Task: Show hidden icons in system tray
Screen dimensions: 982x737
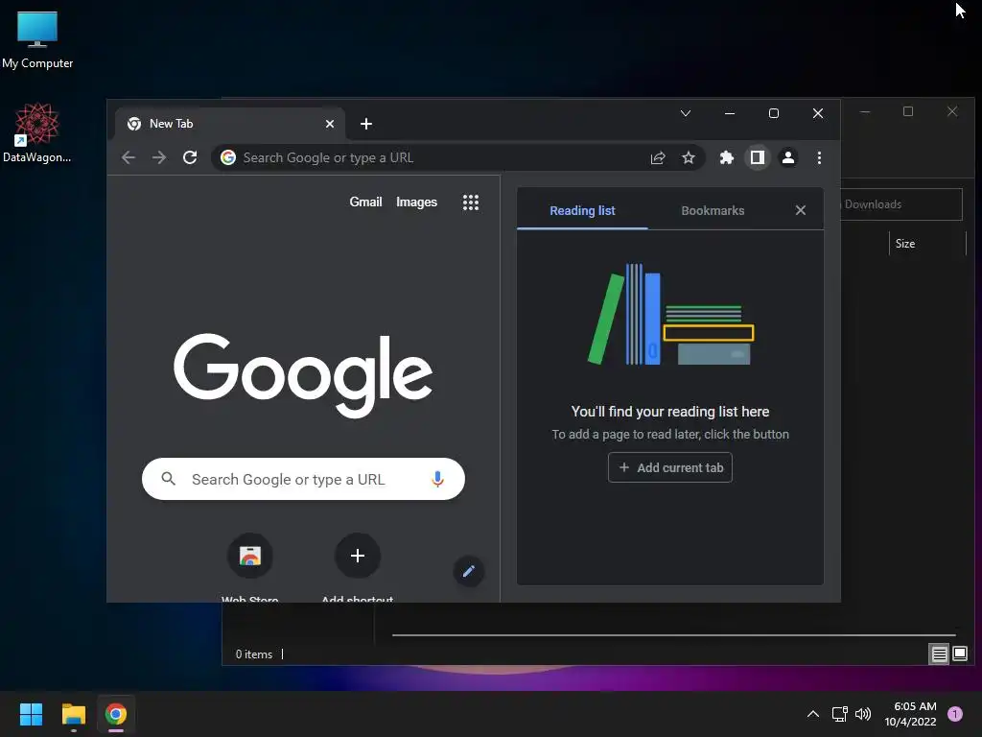Action: [813, 714]
